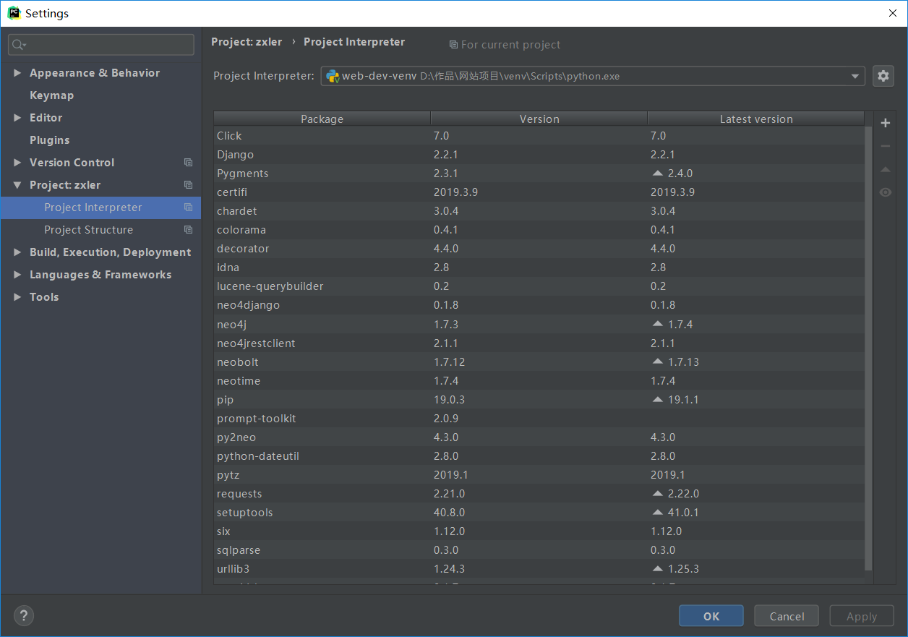908x637 pixels.
Task: Click the search magnifier icon in settings
Action: point(19,45)
